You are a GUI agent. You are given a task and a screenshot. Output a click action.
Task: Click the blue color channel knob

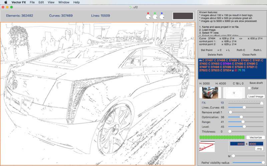pos(162,17)
